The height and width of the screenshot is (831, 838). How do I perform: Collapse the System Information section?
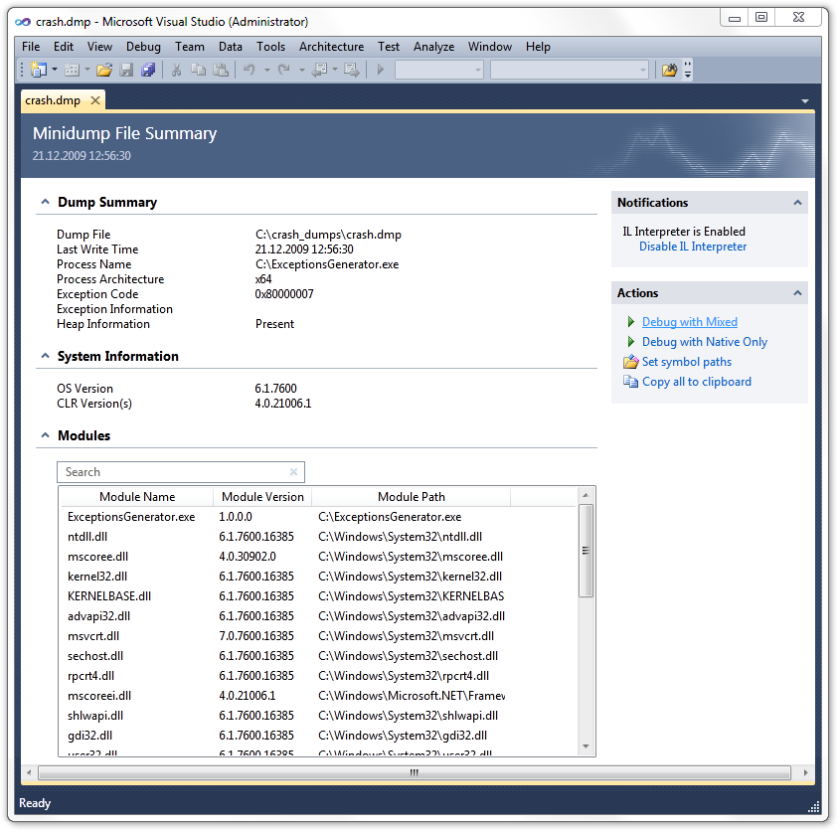click(46, 356)
